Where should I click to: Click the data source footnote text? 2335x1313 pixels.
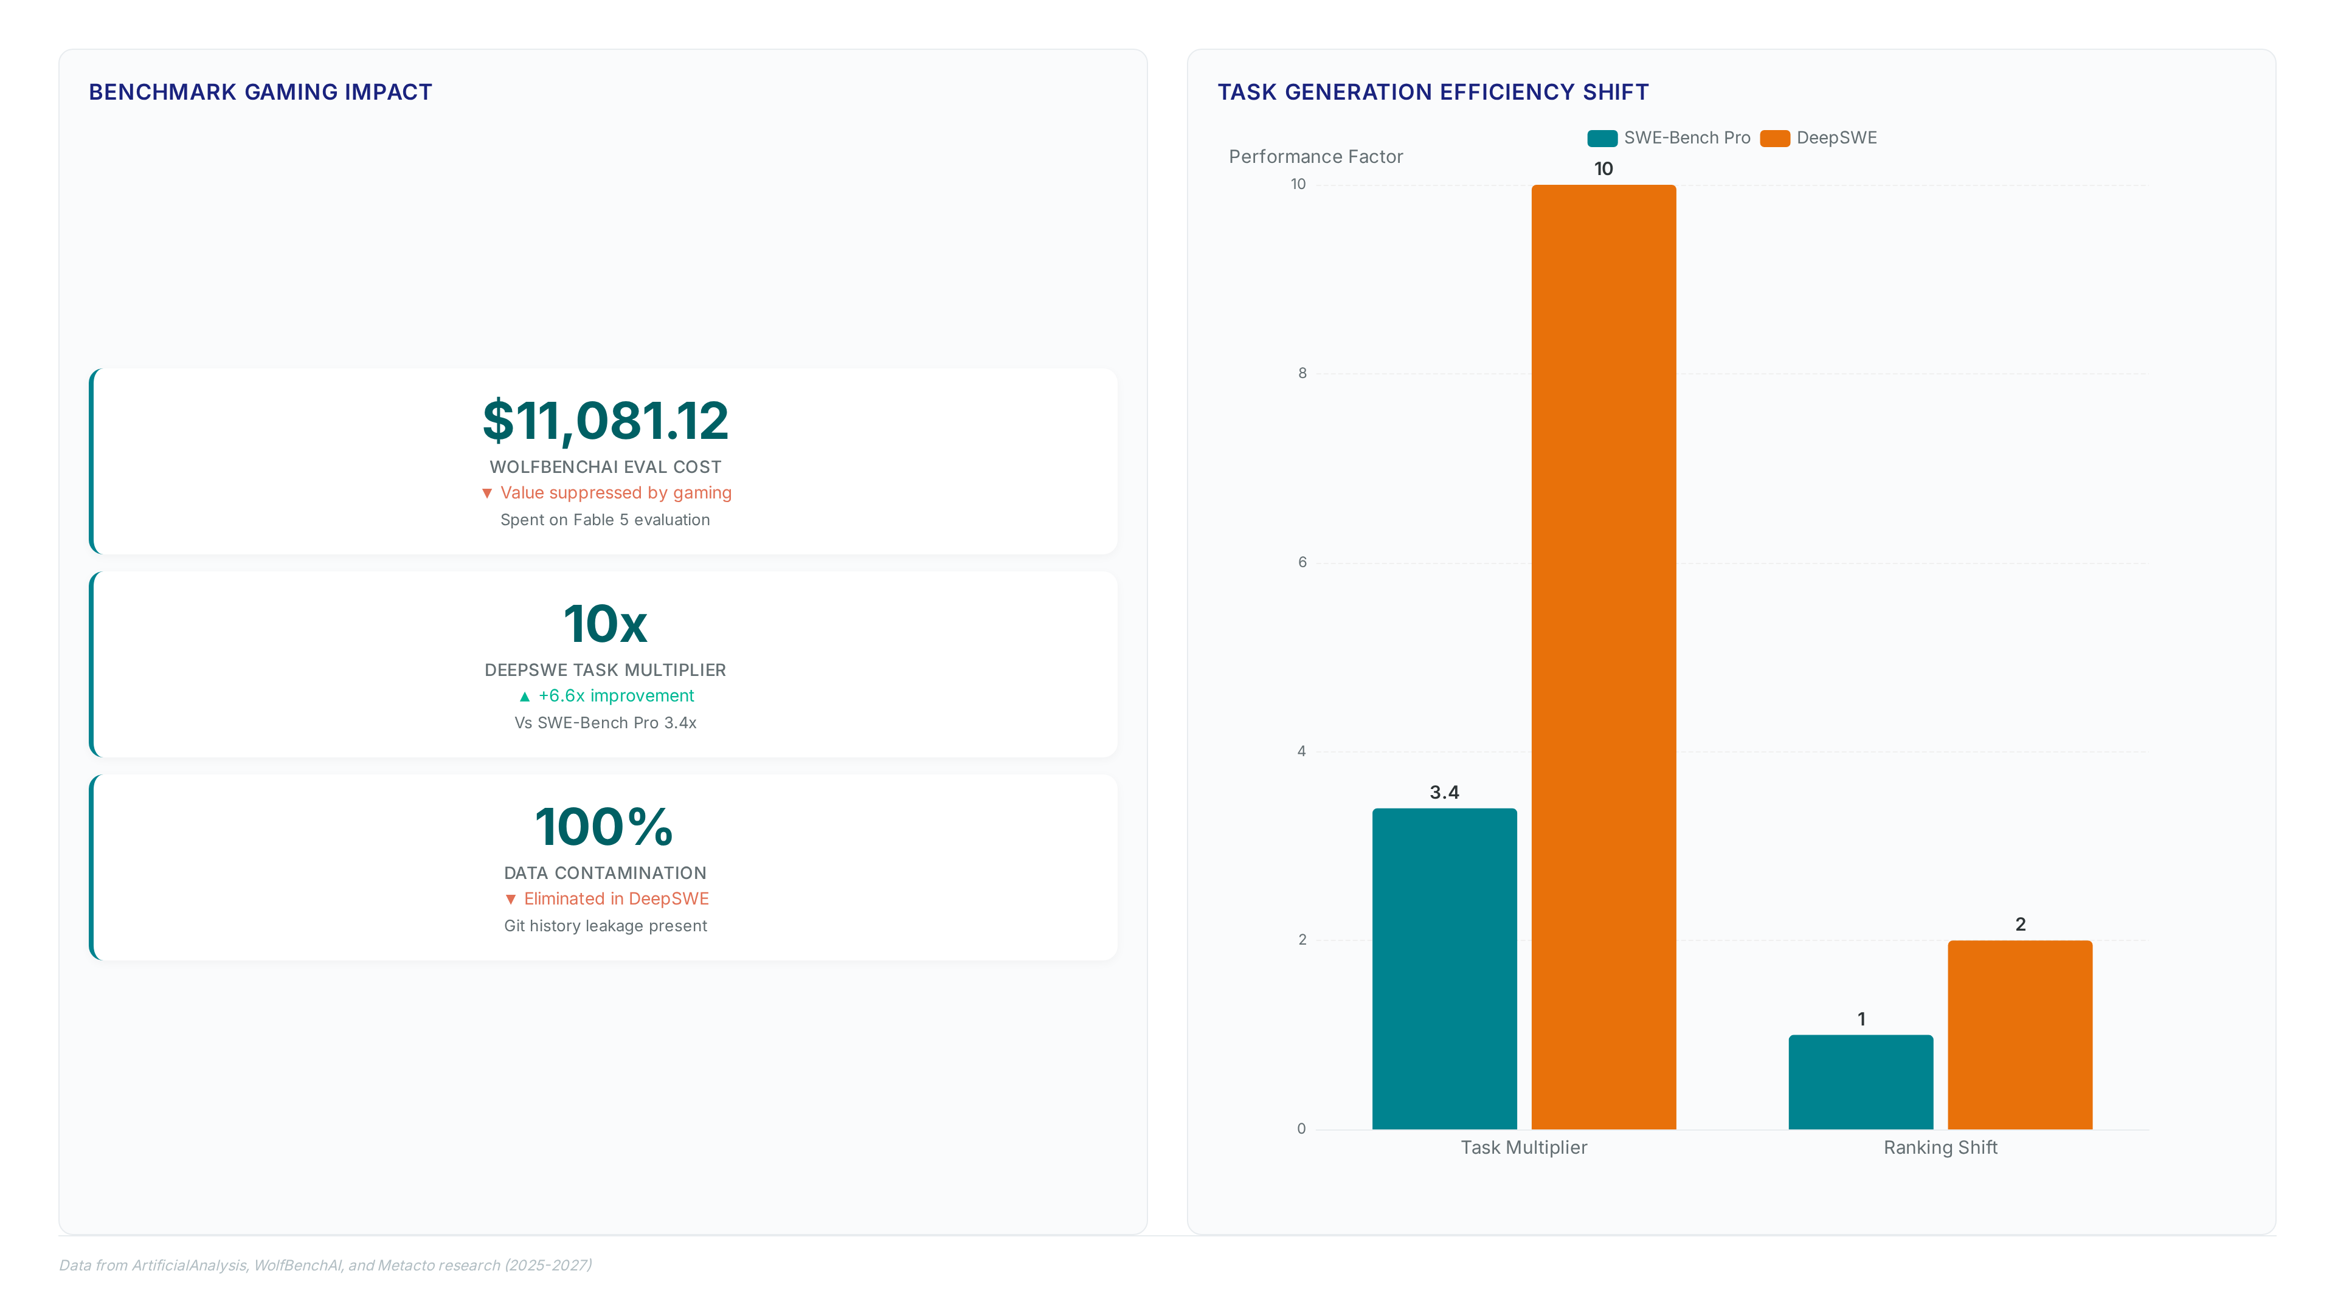[325, 1266]
